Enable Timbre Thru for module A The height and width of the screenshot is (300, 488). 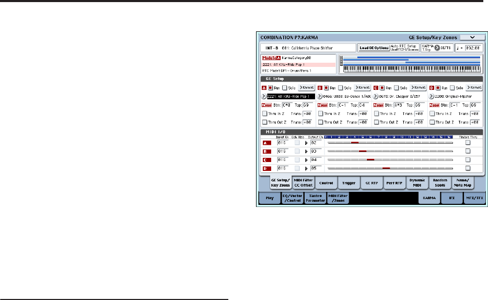[x=468, y=143]
